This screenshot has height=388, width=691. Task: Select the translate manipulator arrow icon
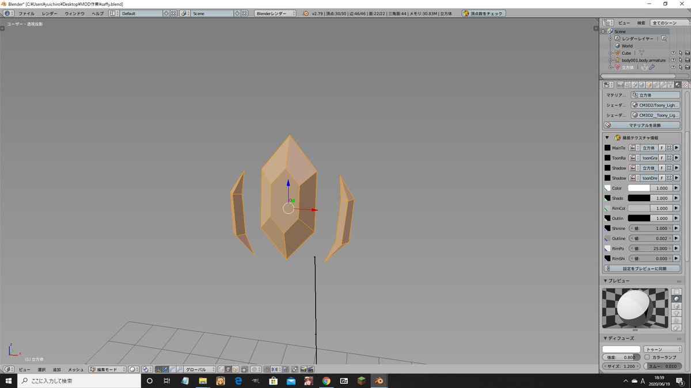pyautogui.click(x=165, y=369)
